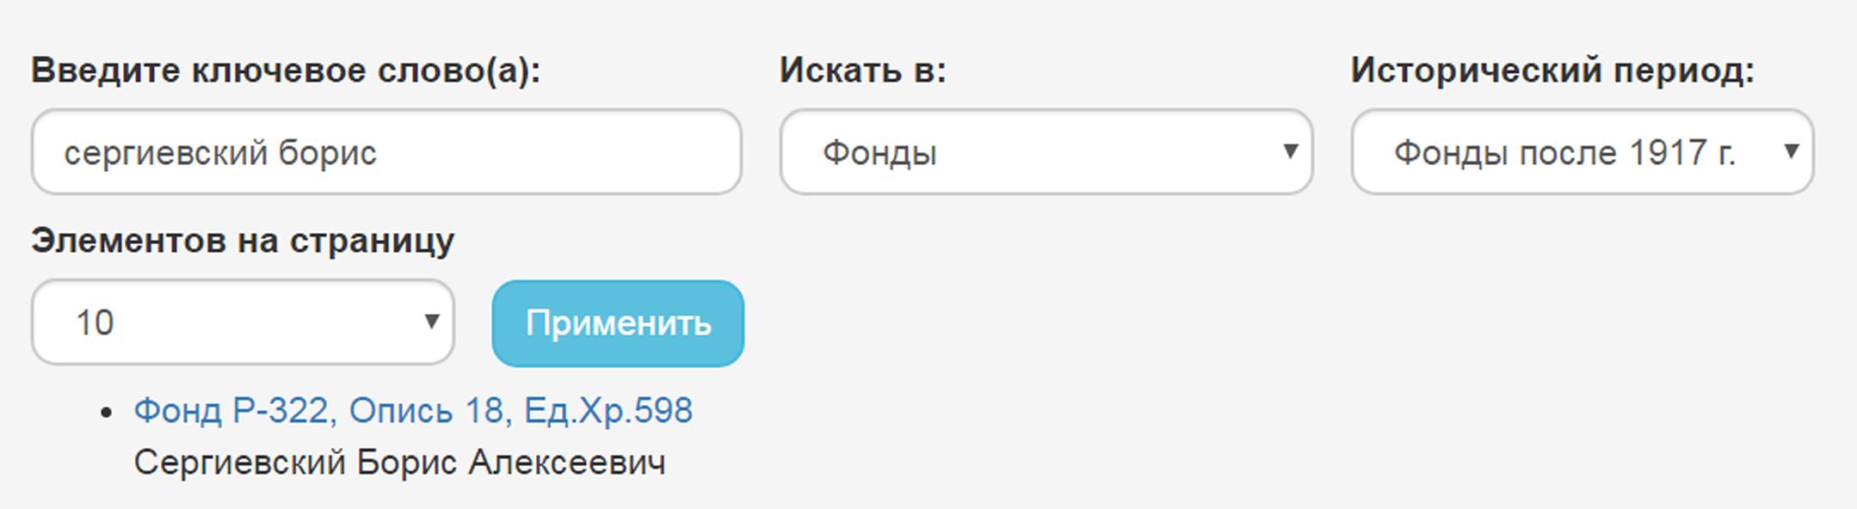
Task: Click the 'Сергиевский Борис Алексеевич' result text
Action: pos(399,463)
